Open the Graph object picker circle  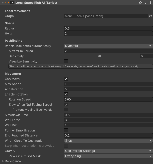(x=150, y=16)
